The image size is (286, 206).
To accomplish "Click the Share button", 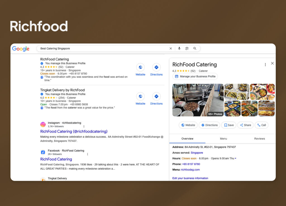I will coord(245,125).
